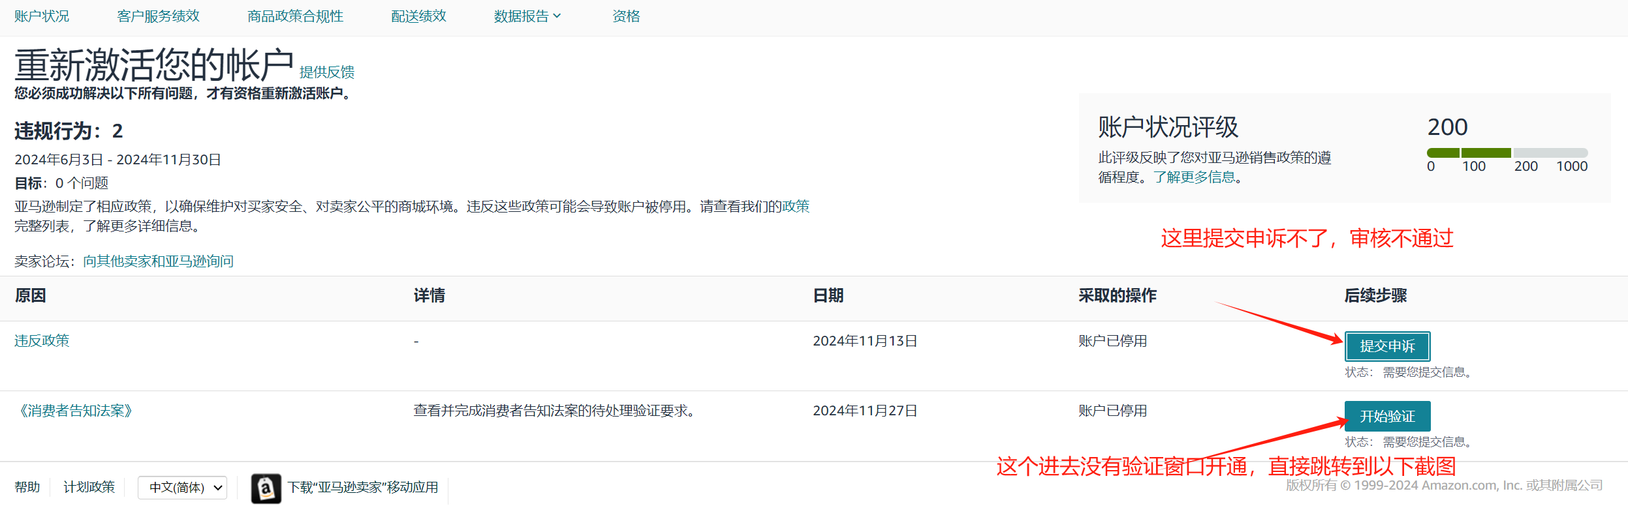The image size is (1628, 517).
Task: Expand the 数据报告 dropdown menu
Action: point(527,16)
